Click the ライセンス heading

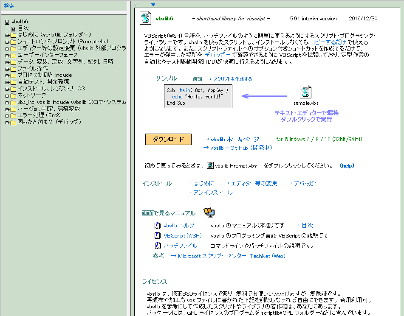pyautogui.click(x=155, y=282)
